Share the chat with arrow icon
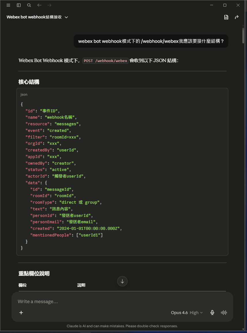This screenshot has height=333, width=247. point(237,17)
